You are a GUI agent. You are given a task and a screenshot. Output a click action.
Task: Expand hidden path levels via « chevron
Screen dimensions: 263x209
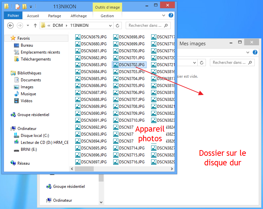49,25
